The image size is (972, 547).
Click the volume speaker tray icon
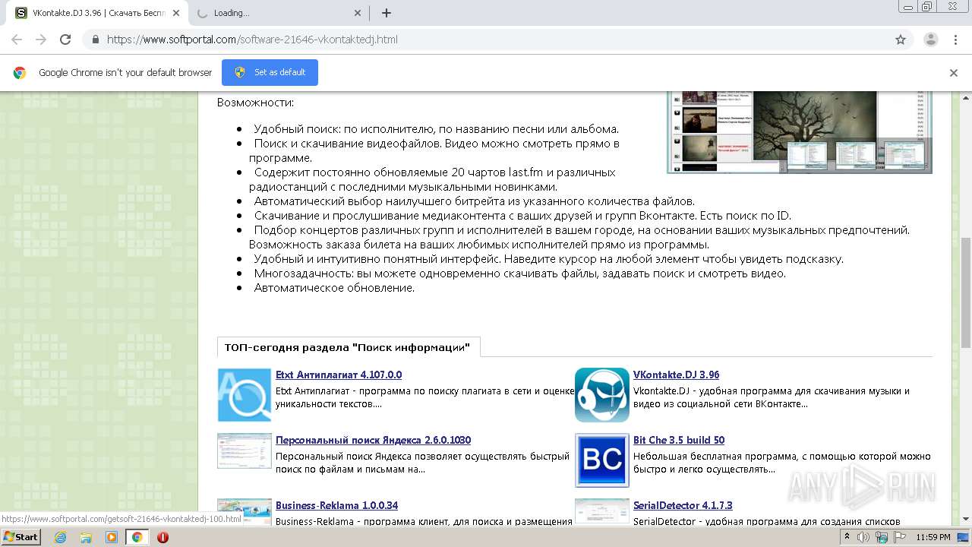pos(863,537)
